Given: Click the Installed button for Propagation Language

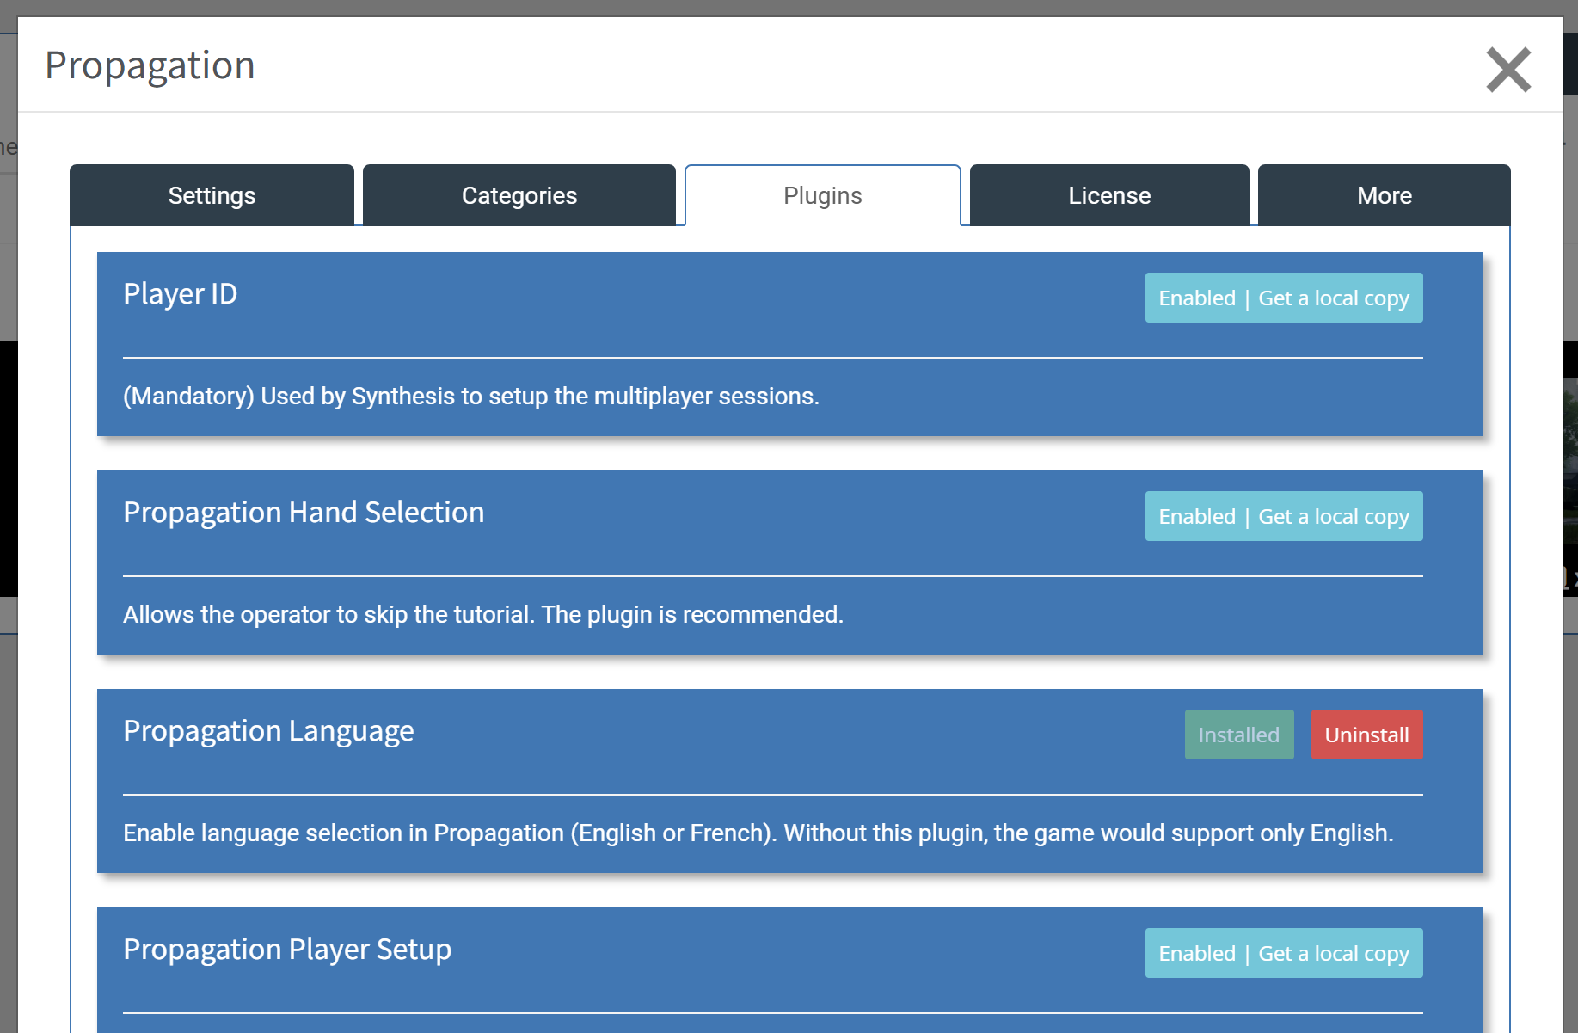Looking at the screenshot, I should 1239,735.
